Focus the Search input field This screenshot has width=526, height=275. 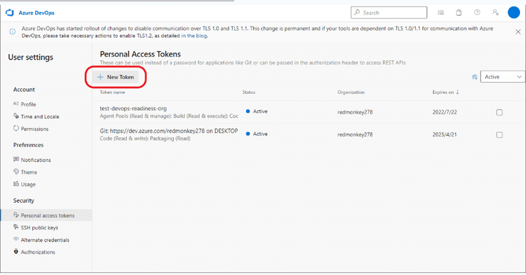[389, 12]
